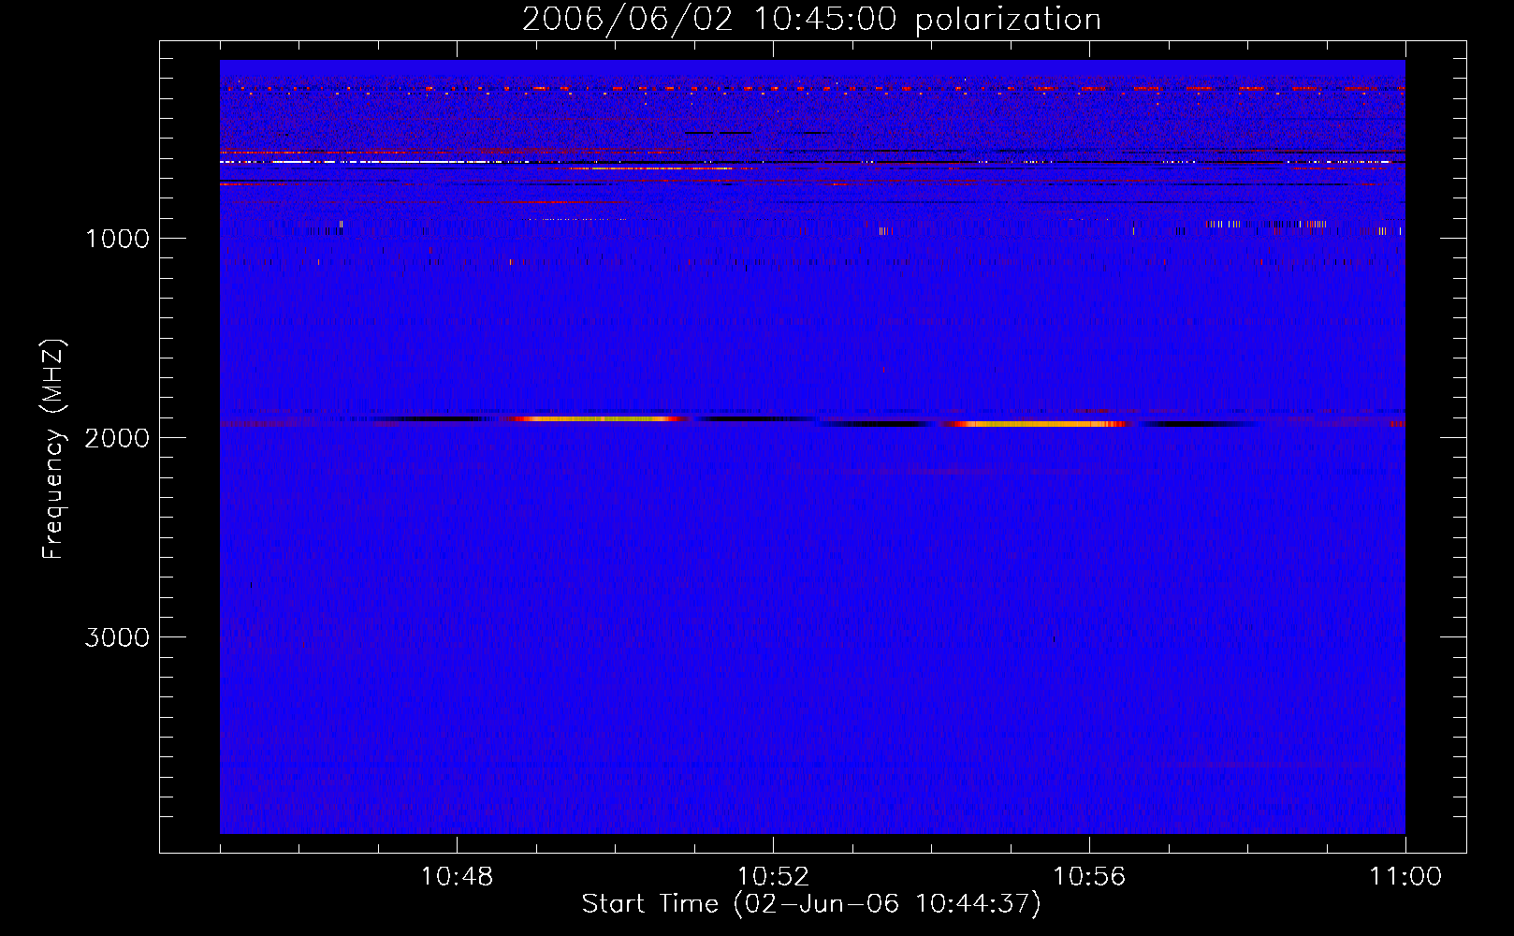Screen dimensions: 1514x936
Task: Click the 10:56 time tick label
Action: coord(1089,877)
